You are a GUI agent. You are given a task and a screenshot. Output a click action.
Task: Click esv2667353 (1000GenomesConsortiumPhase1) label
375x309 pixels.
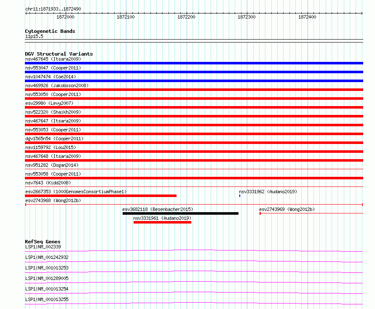point(76,192)
